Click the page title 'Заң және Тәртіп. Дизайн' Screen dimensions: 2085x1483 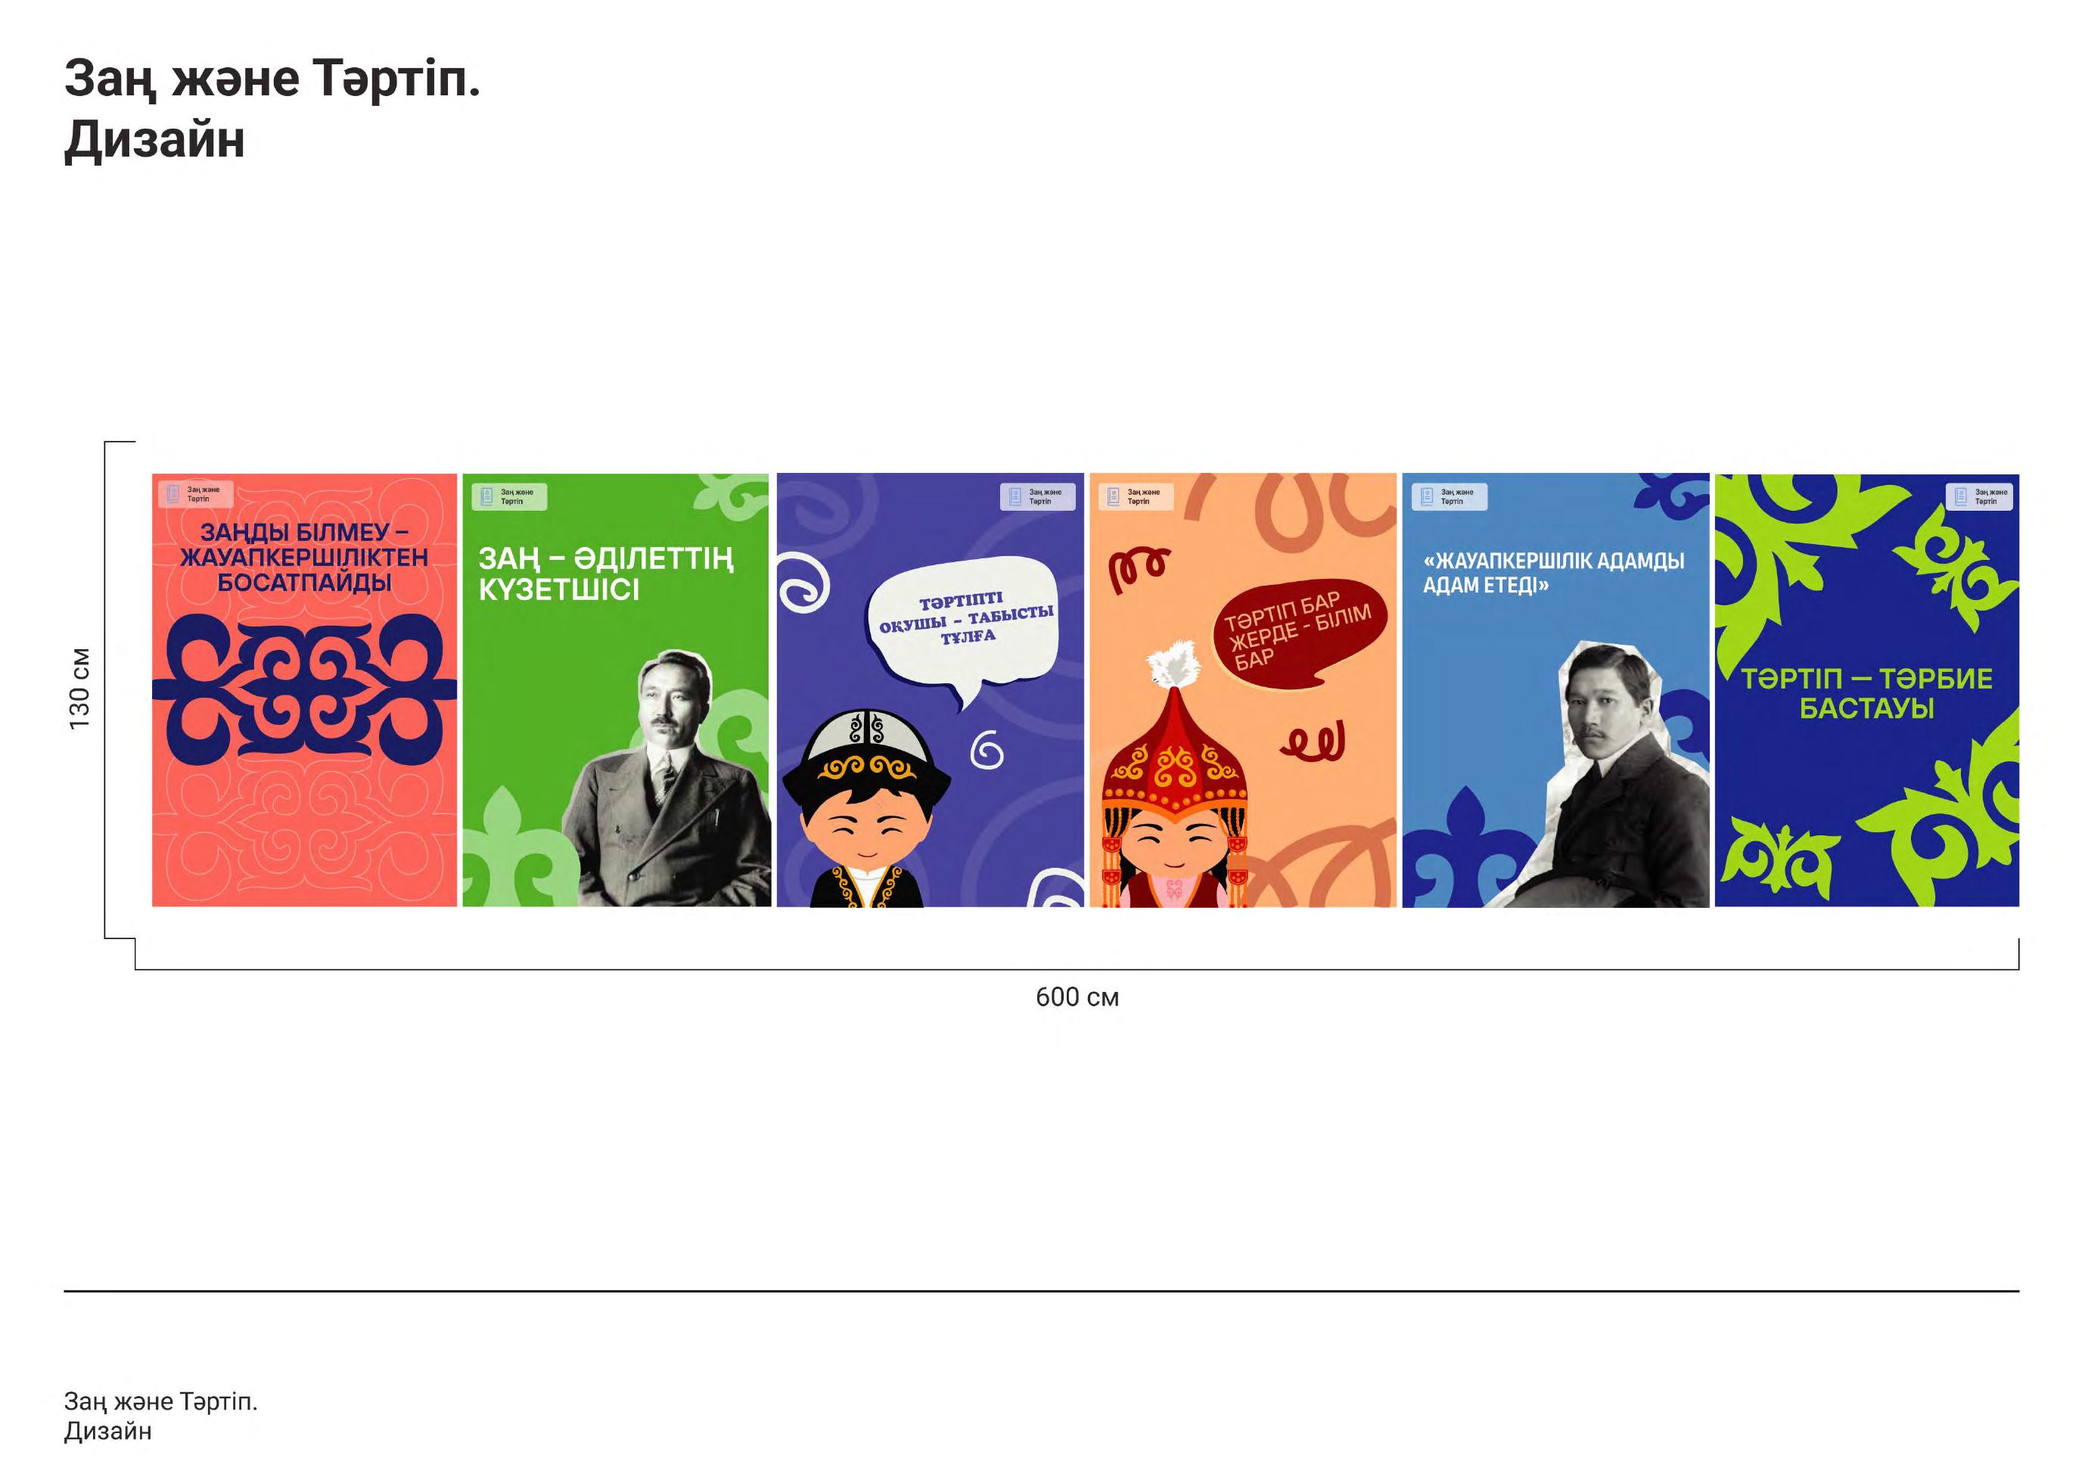[x=272, y=110]
